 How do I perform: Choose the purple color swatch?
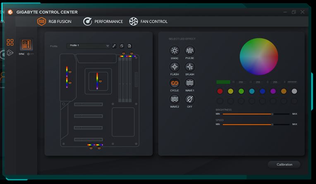tap(273, 91)
